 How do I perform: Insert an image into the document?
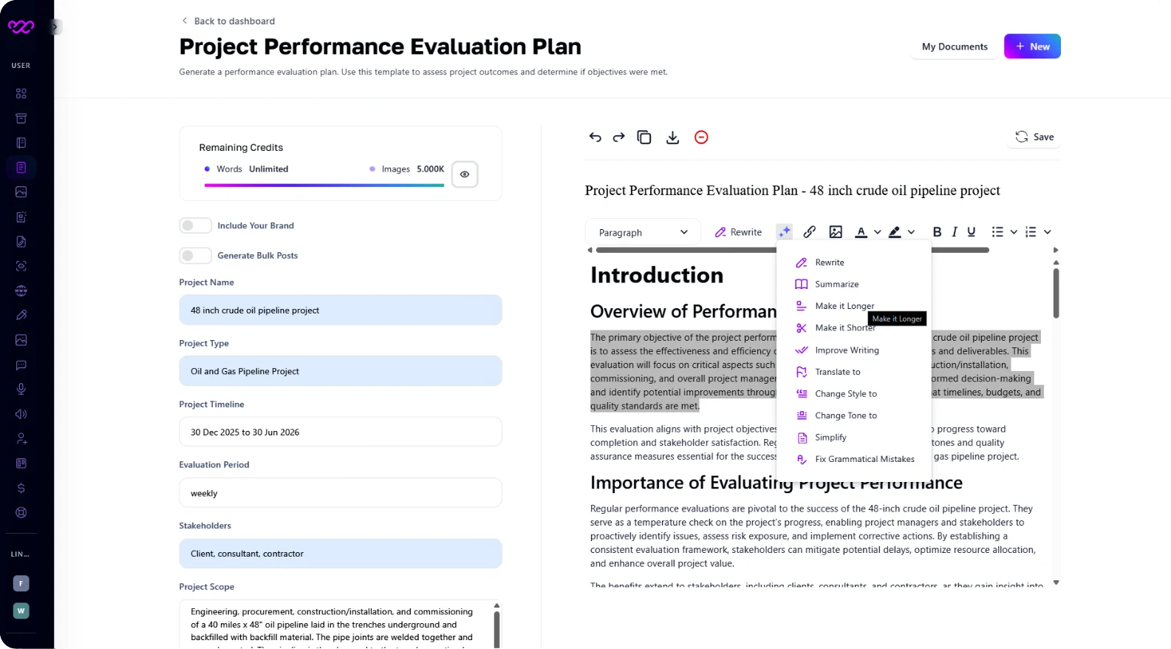836,232
